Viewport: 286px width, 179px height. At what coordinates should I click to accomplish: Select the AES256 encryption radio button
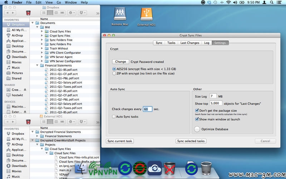pyautogui.click(x=114, y=69)
